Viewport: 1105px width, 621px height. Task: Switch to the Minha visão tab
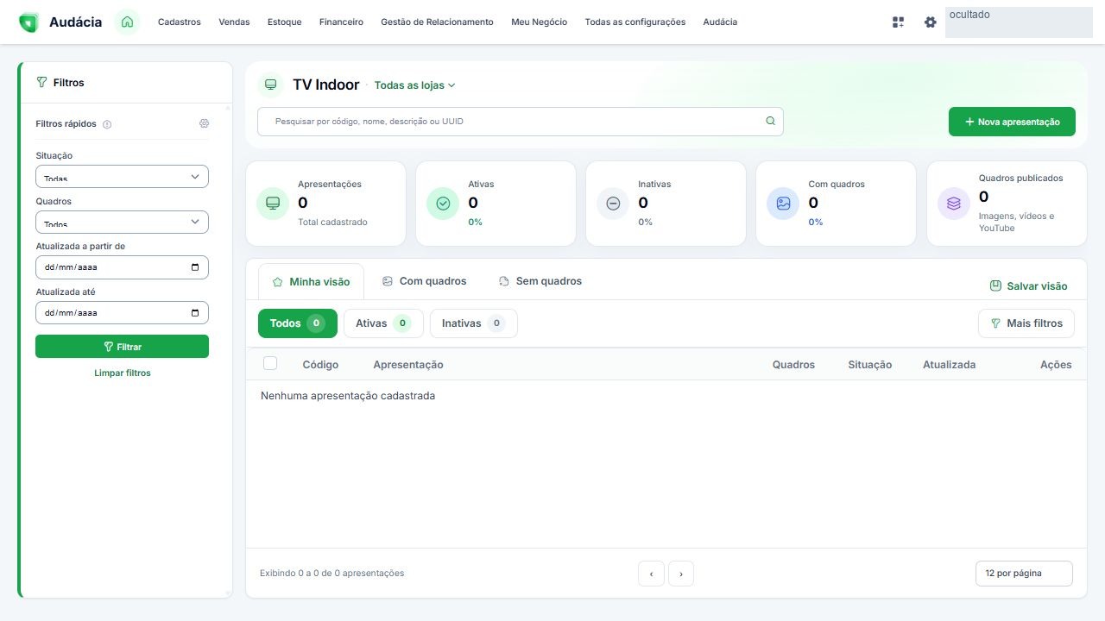311,282
